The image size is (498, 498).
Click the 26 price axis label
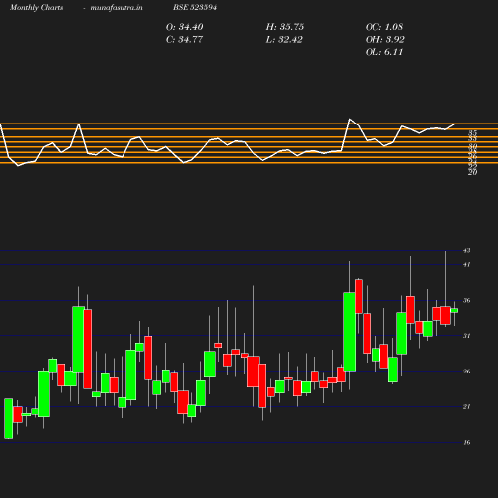467,372
